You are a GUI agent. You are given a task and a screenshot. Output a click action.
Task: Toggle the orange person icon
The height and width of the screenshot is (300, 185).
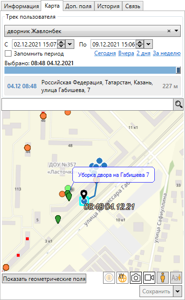pyautogui.click(x=162, y=277)
